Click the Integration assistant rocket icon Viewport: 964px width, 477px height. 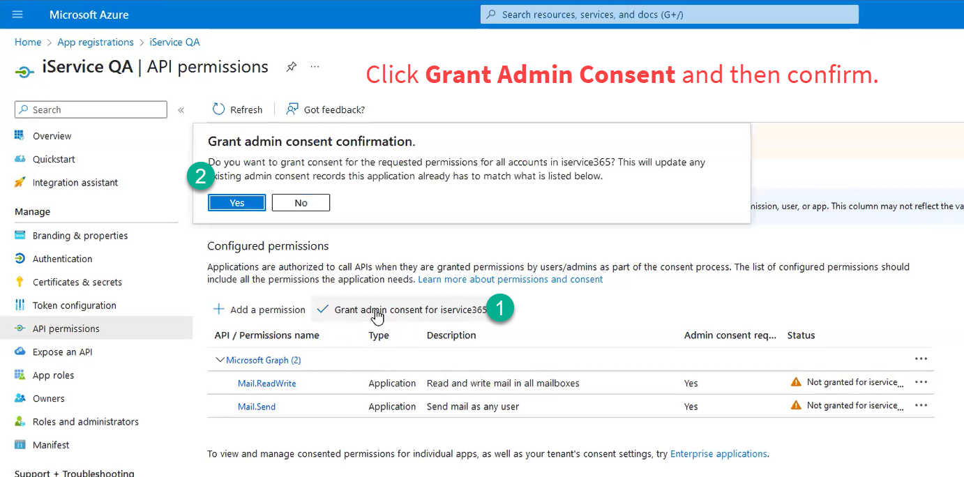[x=20, y=182]
